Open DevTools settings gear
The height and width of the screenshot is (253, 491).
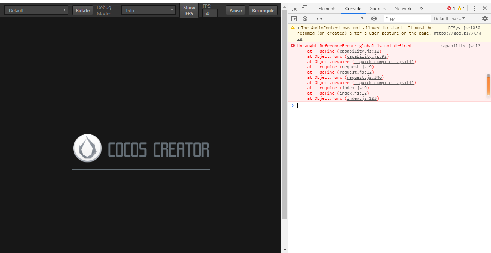point(485,18)
